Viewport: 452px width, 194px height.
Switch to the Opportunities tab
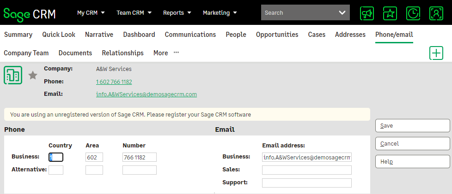[x=277, y=35]
